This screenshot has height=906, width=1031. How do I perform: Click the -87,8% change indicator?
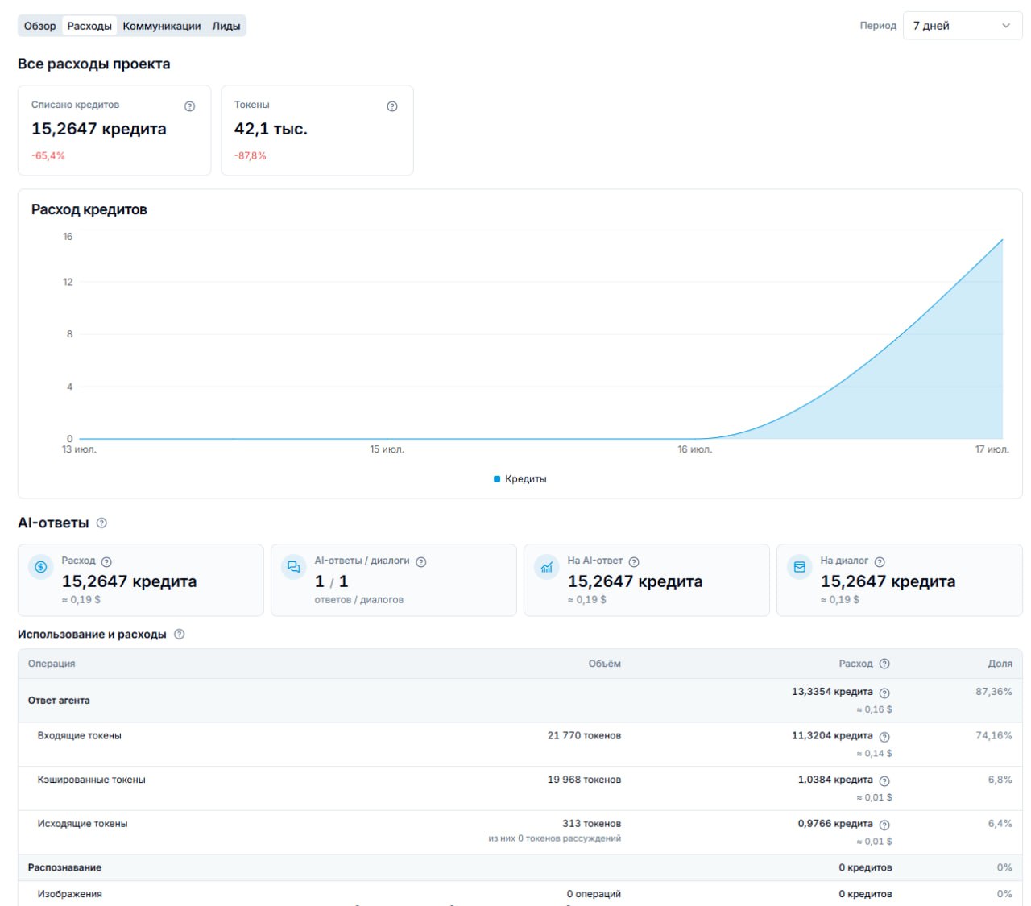(x=251, y=156)
